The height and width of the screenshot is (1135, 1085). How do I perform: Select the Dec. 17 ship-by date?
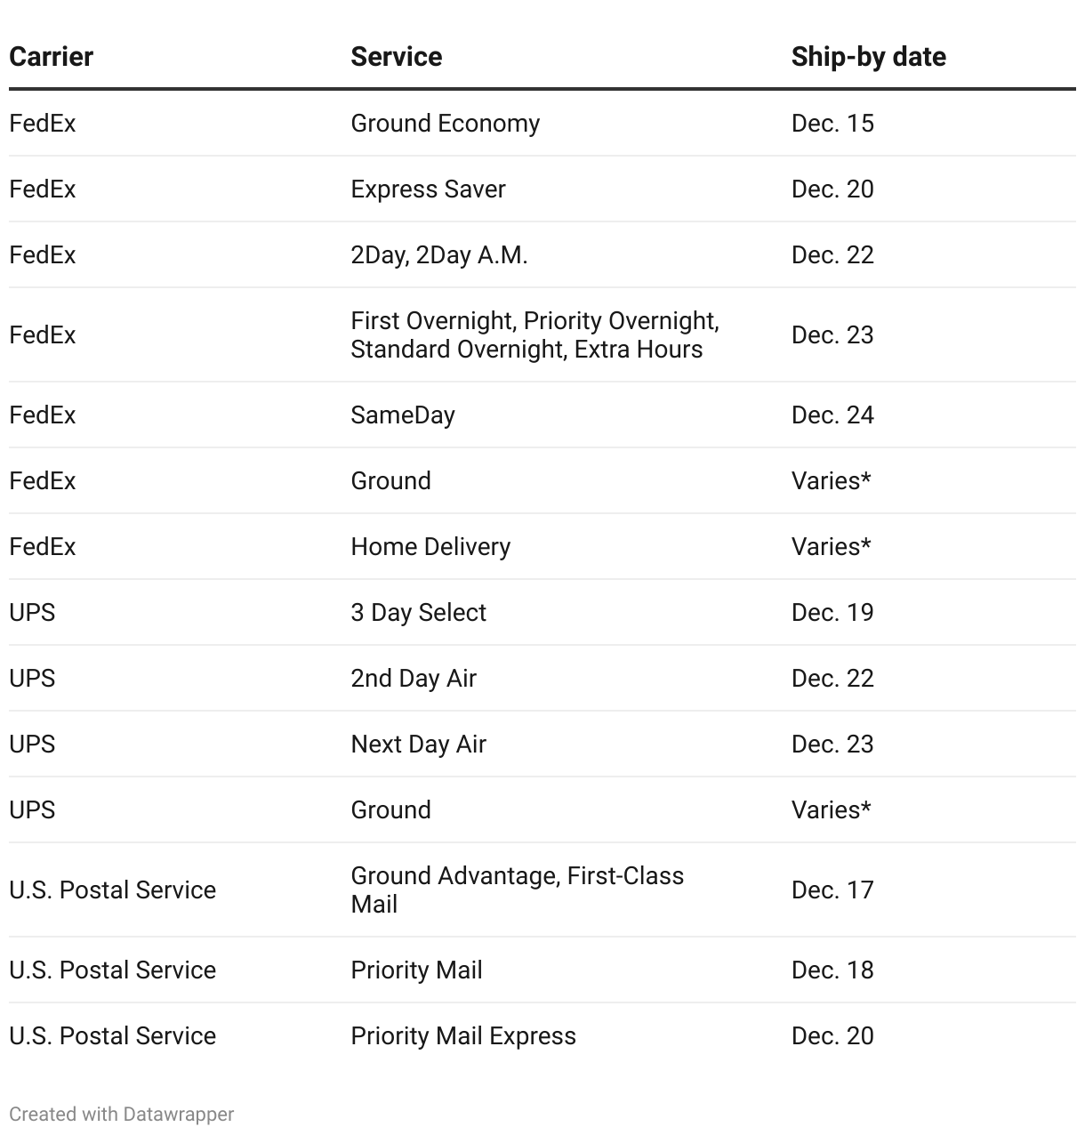click(x=832, y=890)
